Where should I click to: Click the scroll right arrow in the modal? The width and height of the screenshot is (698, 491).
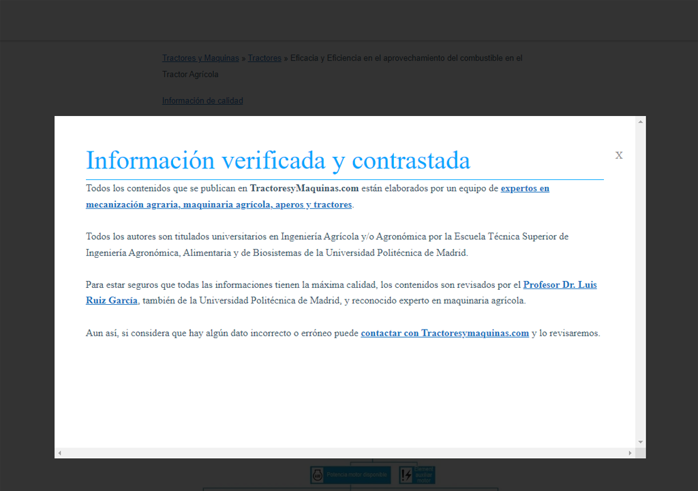tap(630, 453)
